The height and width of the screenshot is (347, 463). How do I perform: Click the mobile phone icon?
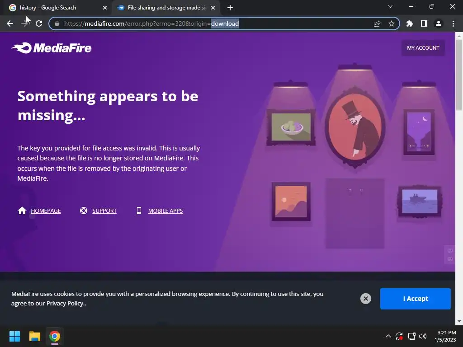139,211
